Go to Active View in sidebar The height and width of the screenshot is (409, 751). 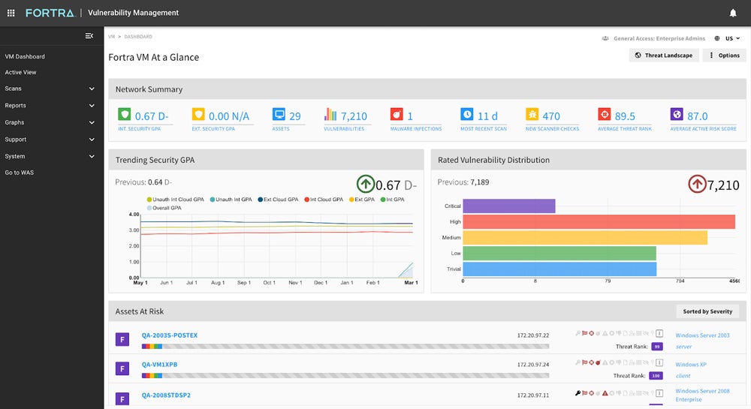(21, 72)
